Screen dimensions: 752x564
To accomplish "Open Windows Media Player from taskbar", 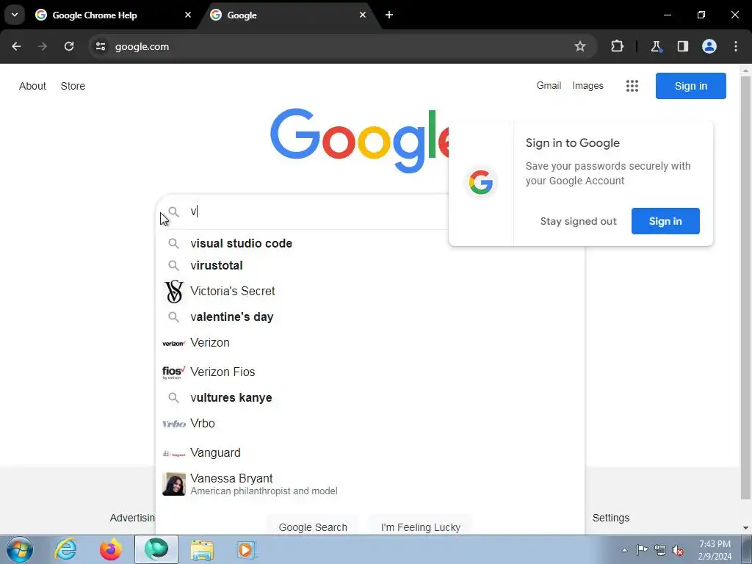I will 247,549.
